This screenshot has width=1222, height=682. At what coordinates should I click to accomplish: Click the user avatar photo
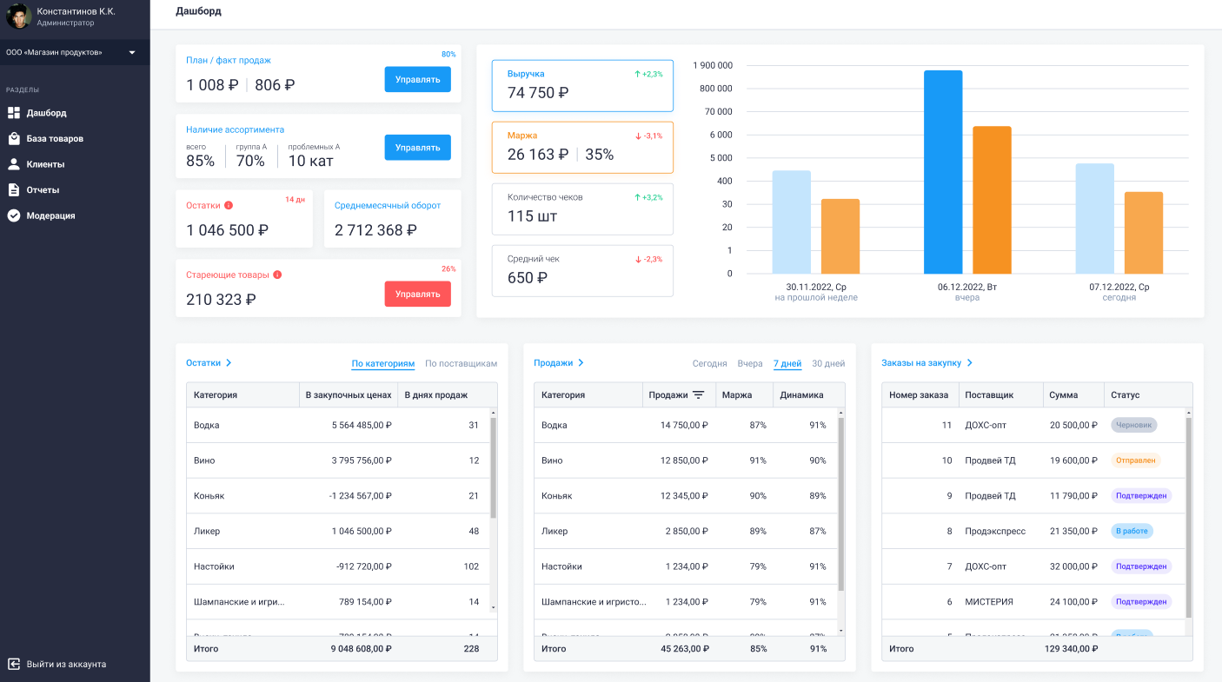pyautogui.click(x=19, y=16)
